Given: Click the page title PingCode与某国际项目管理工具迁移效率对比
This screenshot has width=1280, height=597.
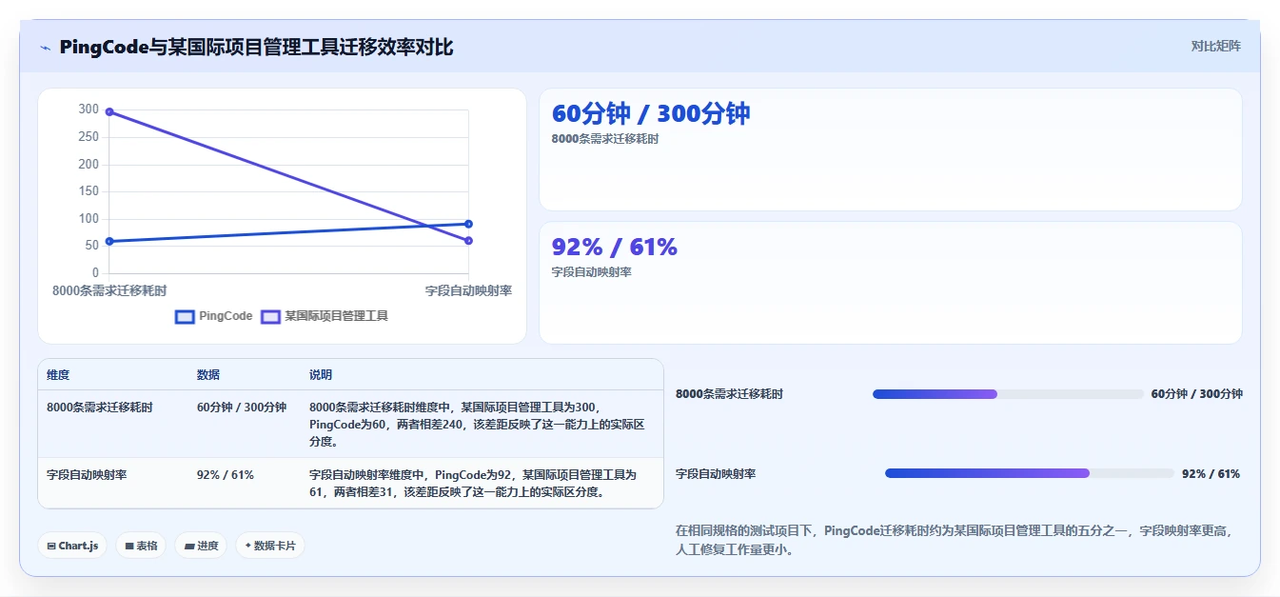Looking at the screenshot, I should (x=256, y=47).
